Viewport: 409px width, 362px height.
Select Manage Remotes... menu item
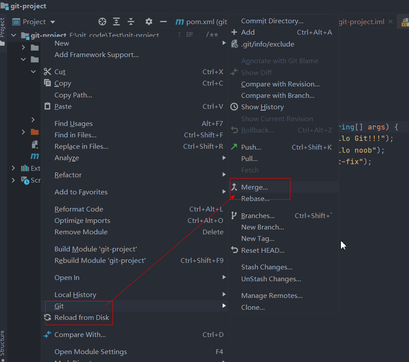283,296
